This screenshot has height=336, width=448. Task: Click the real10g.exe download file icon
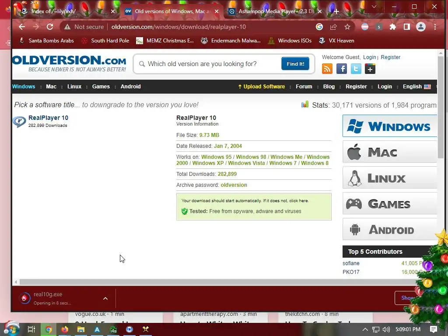tap(24, 298)
